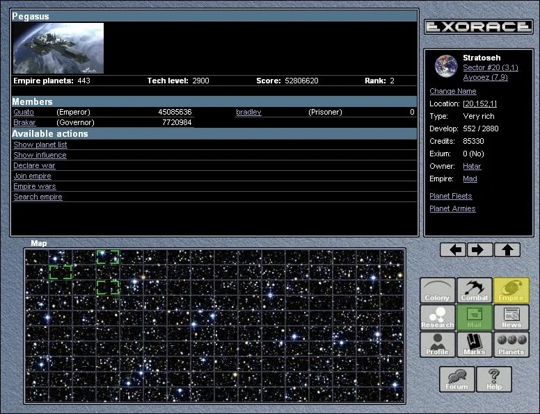Click the up arrow navigation button
The height and width of the screenshot is (414, 540).
507,250
